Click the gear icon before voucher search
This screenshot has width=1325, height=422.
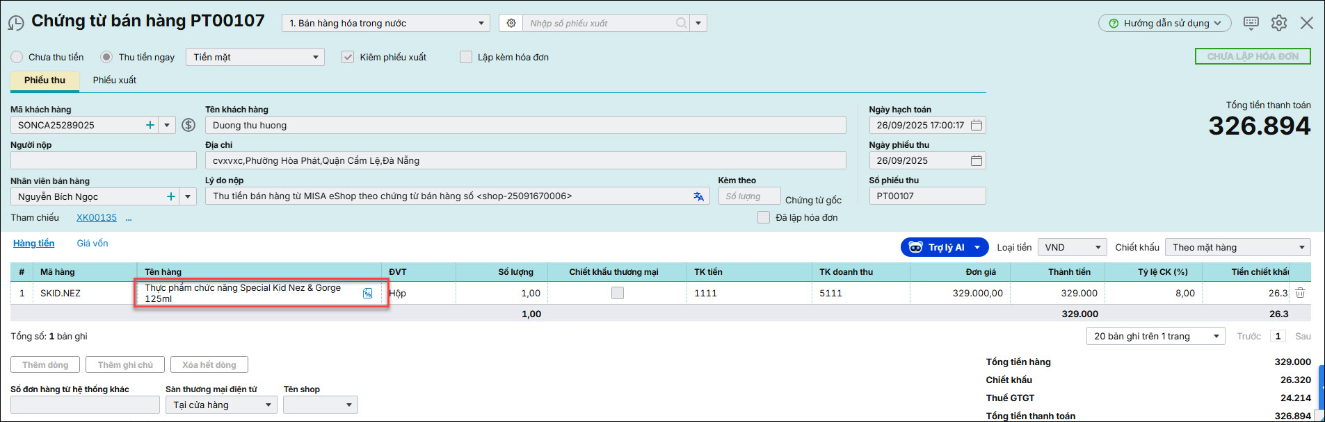511,23
